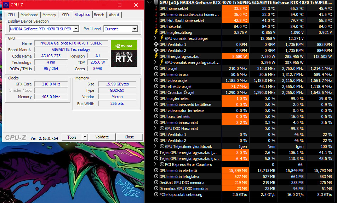Click the icon beside GPU memóriavezérlő betöltése
Image resolution: width=337 pixels, height=203 pixels.
(156, 105)
